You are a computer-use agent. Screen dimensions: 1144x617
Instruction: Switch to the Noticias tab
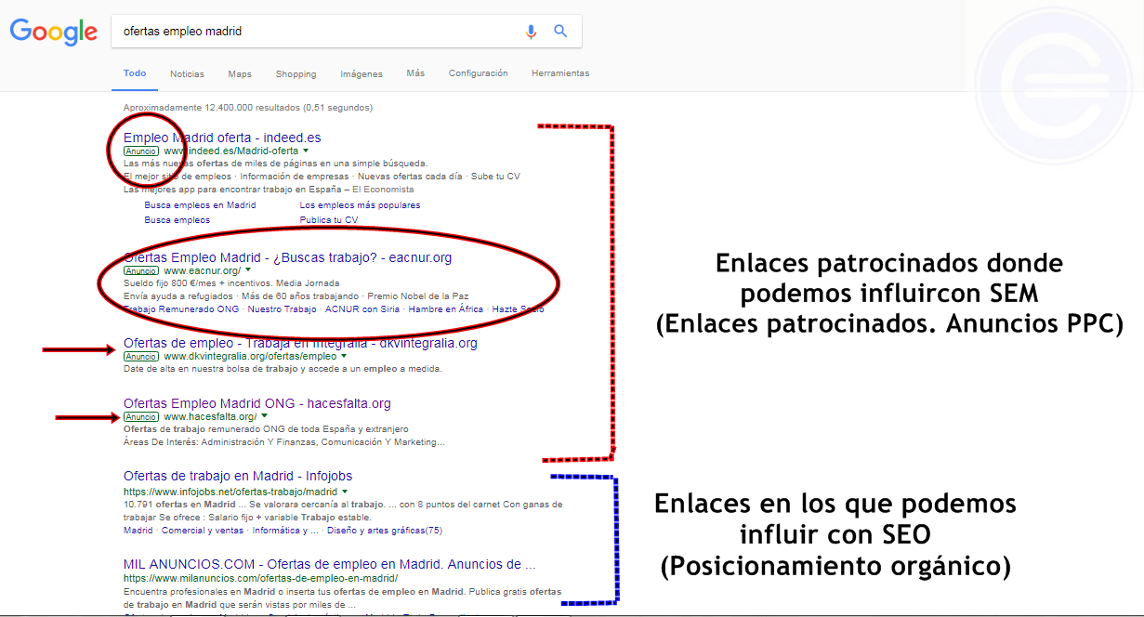(187, 74)
